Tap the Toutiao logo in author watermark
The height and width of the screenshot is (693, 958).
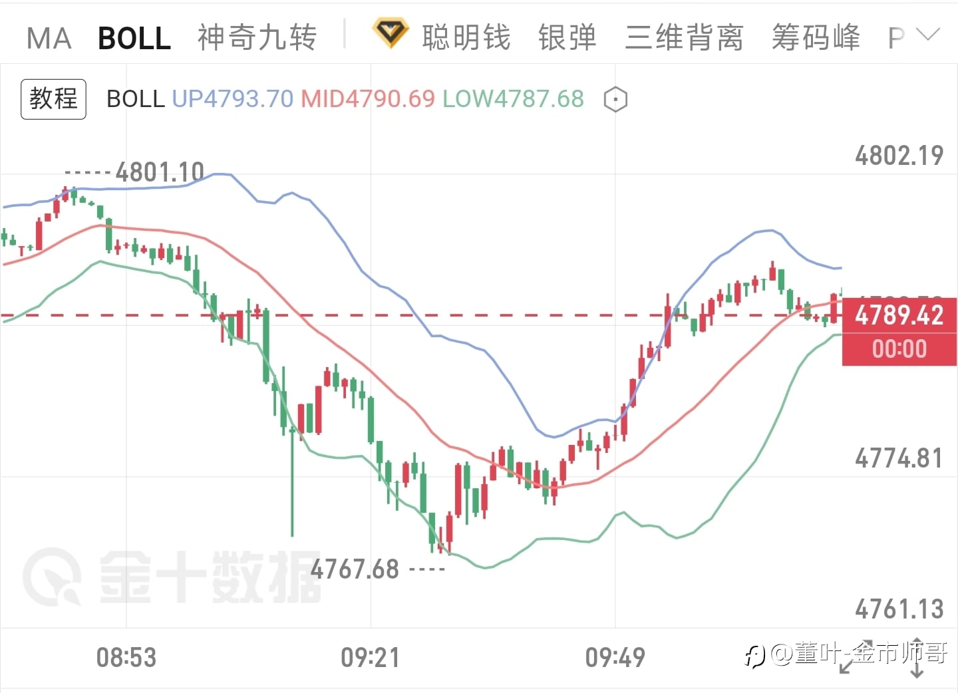[x=754, y=656]
